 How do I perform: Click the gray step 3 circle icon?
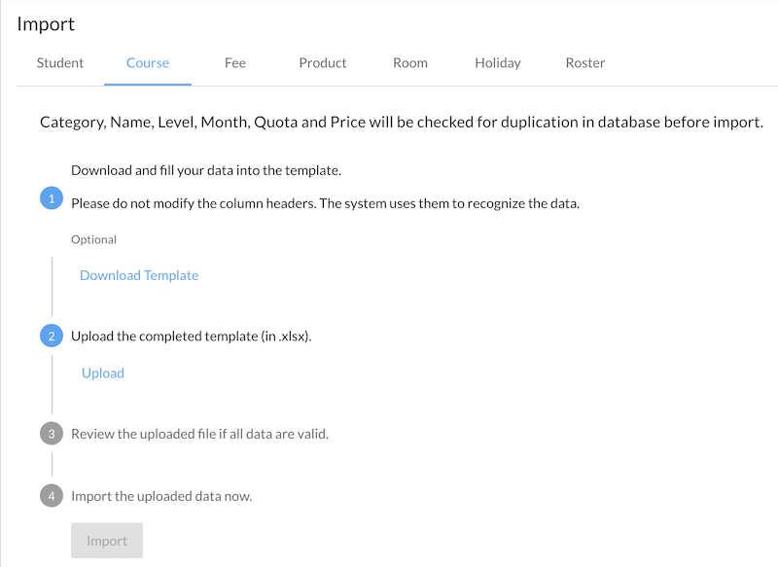(52, 434)
